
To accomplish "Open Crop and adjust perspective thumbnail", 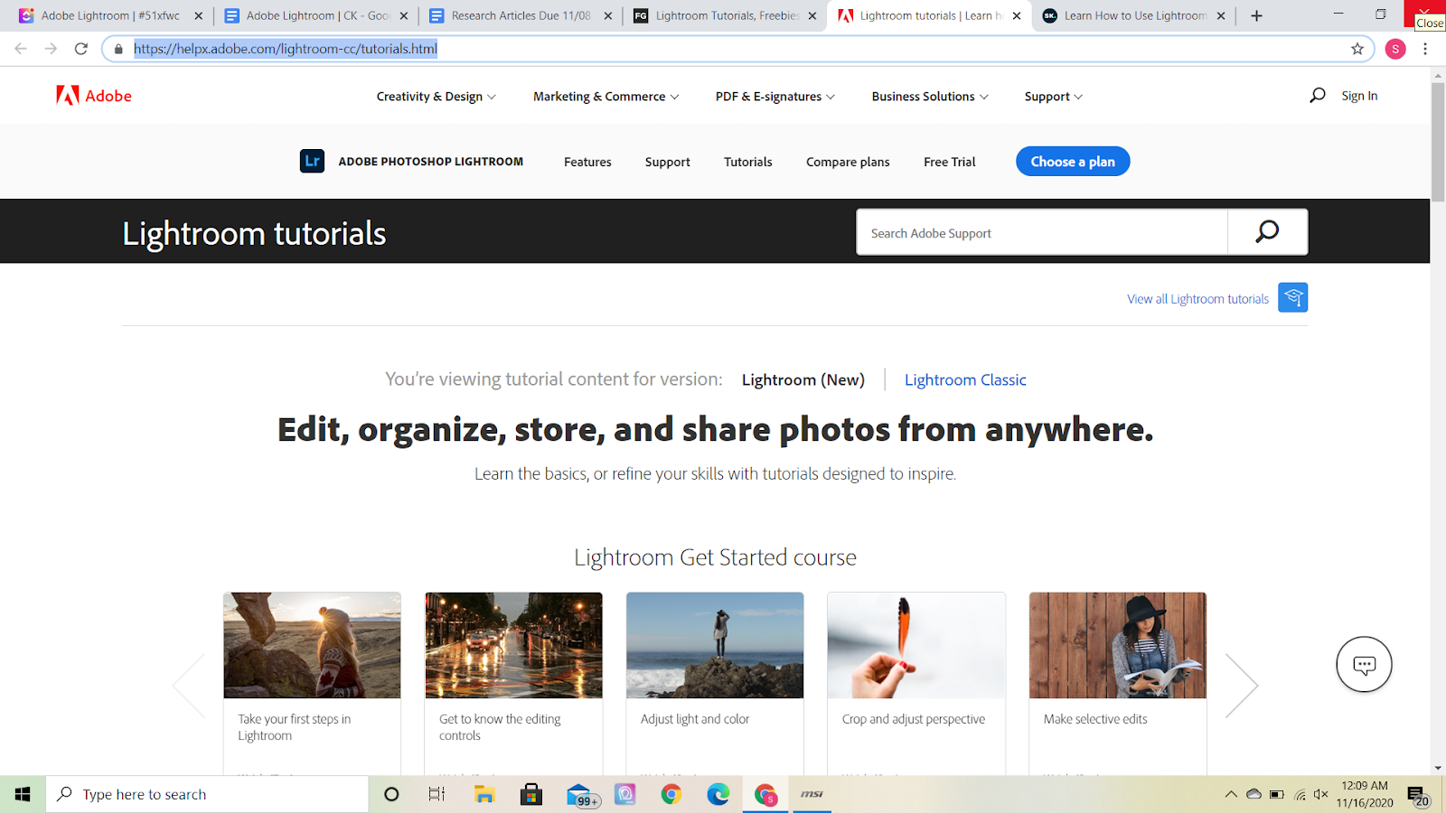I will [x=916, y=645].
